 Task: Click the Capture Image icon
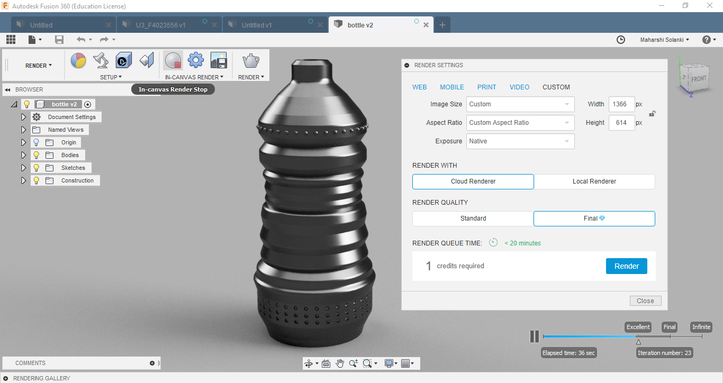point(219,60)
